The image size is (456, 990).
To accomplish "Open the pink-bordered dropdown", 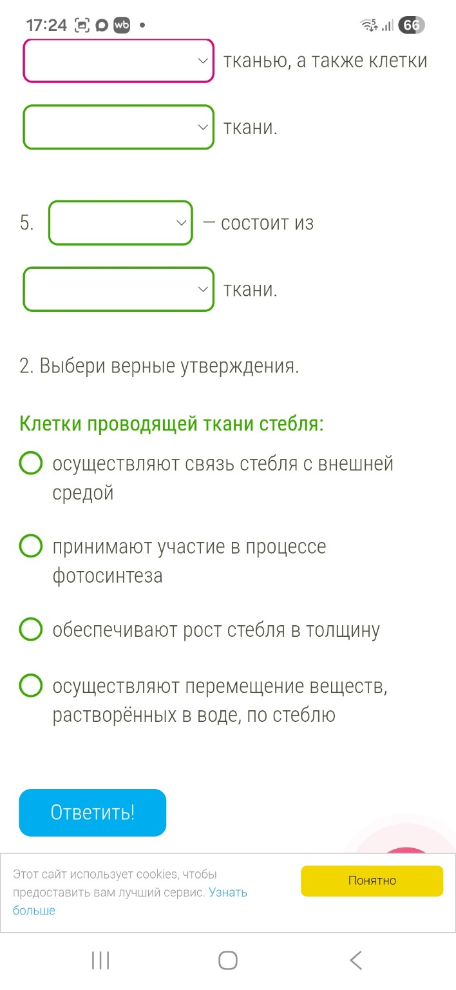I will pos(118,61).
